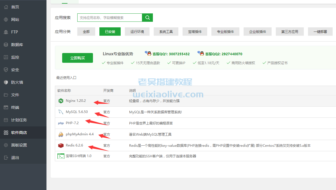Open the 宝塔SSH终端 1.0 entry
The image size is (336, 190).
pos(79,156)
